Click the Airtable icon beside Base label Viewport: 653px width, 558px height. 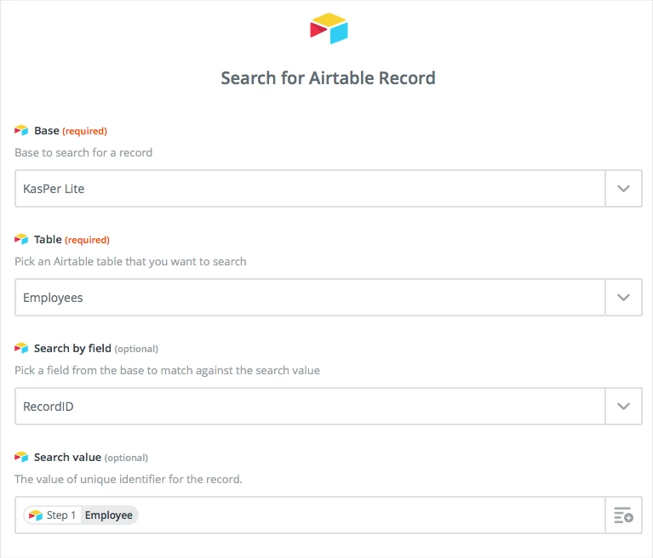pyautogui.click(x=21, y=130)
